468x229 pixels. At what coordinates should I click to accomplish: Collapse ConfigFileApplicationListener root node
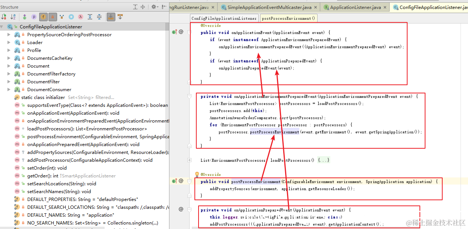(x=2, y=27)
